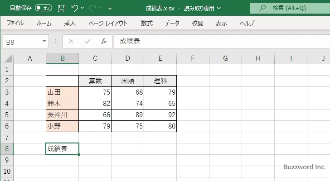Click the 算数 header cell
The height and width of the screenshot is (181, 330).
tap(95, 81)
